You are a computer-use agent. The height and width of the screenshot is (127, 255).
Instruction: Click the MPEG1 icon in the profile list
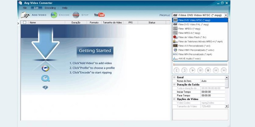coord(175,29)
